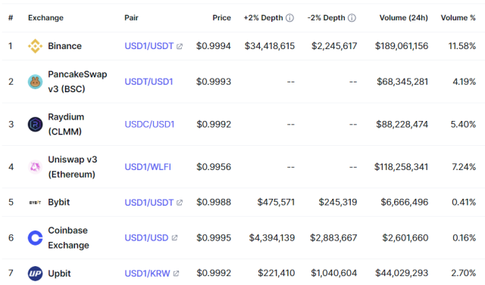485x285 pixels.
Task: Click the Upbit logo icon
Action: [x=36, y=273]
